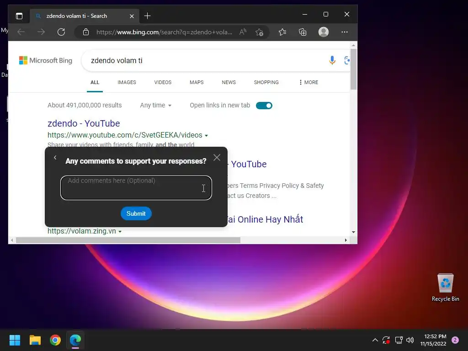The width and height of the screenshot is (468, 351).
Task: Click Microsoft Edge taskbar icon
Action: 75,340
